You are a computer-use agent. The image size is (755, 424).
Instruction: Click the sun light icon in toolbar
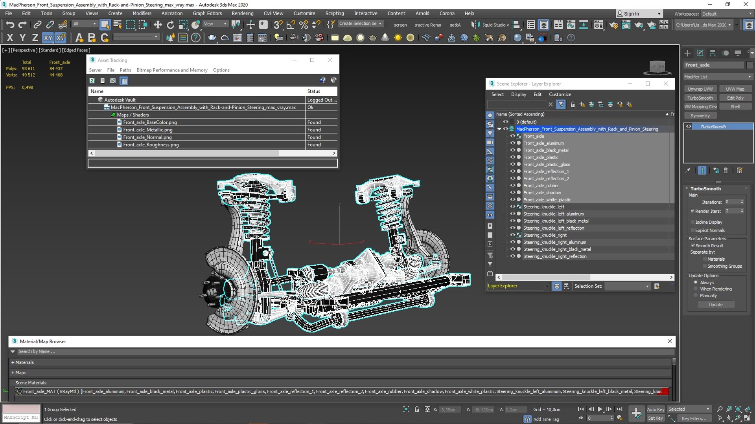tap(398, 38)
